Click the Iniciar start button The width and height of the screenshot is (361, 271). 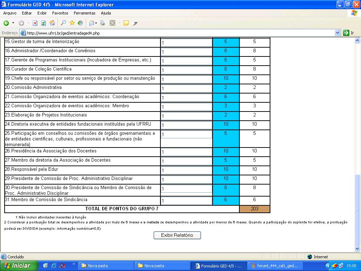[18, 266]
